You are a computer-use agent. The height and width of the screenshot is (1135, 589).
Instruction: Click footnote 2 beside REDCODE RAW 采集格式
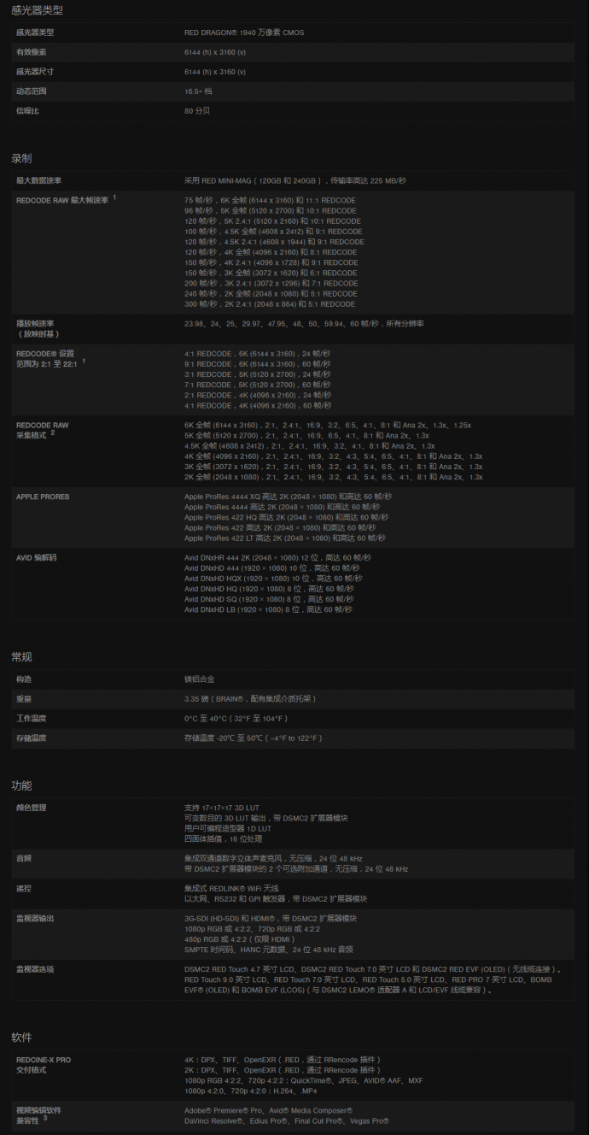pyautogui.click(x=53, y=432)
